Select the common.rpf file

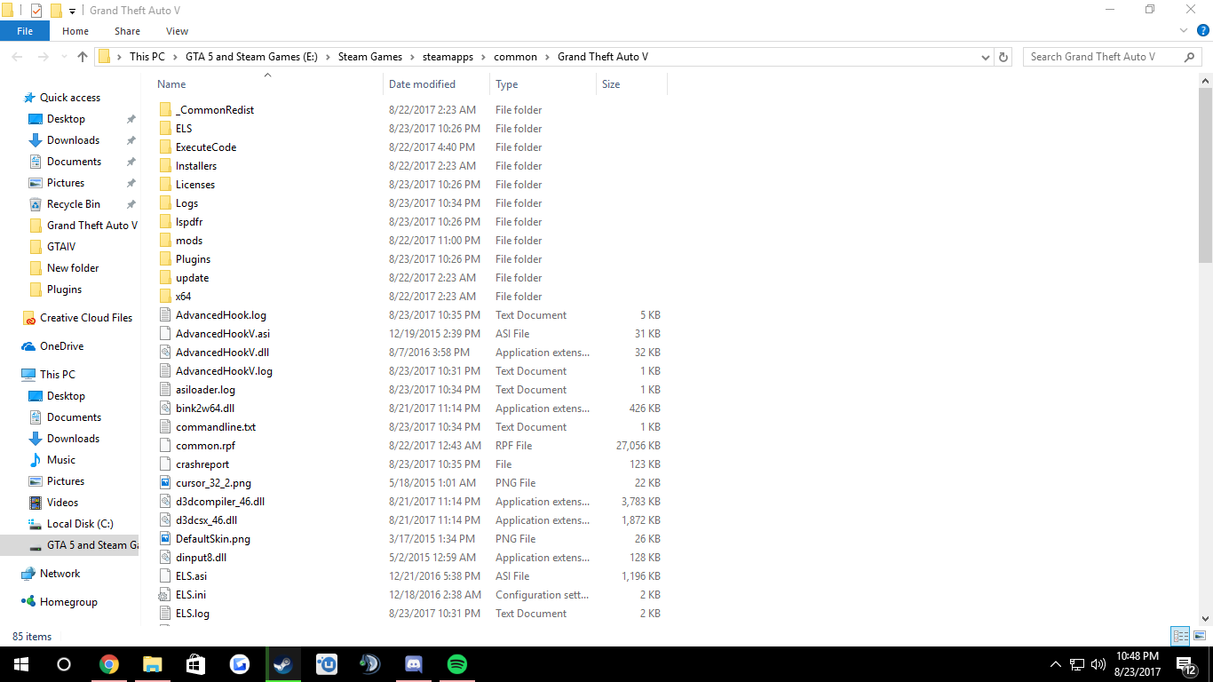coord(205,446)
